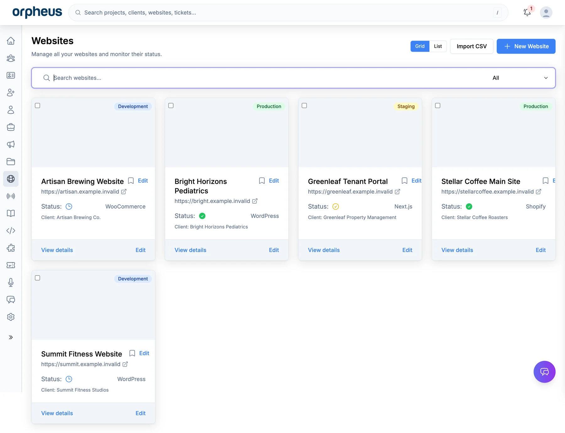Click footer Edit on Stellar Coffee card
The height and width of the screenshot is (433, 565).
click(541, 250)
